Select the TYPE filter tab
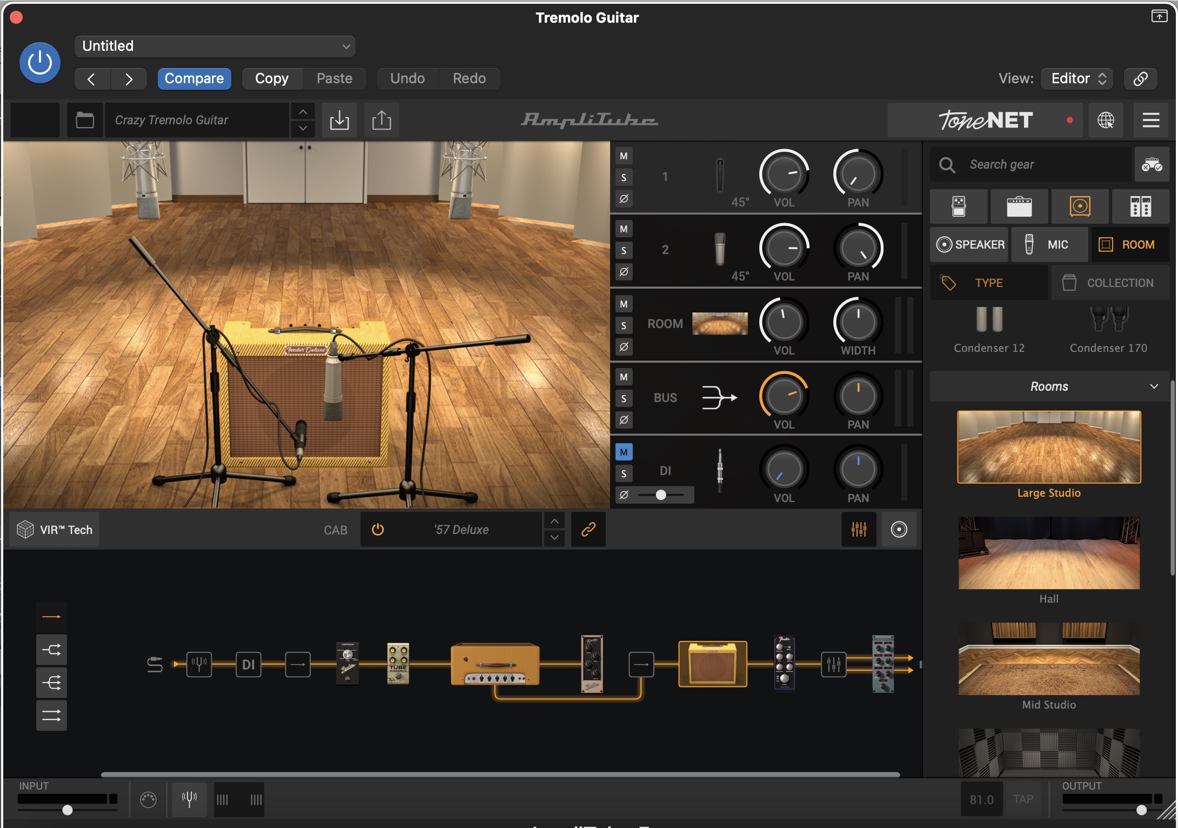This screenshot has width=1178, height=828. coord(989,283)
